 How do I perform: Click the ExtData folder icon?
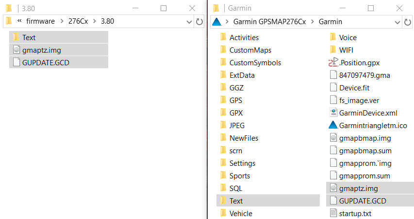[x=223, y=75]
